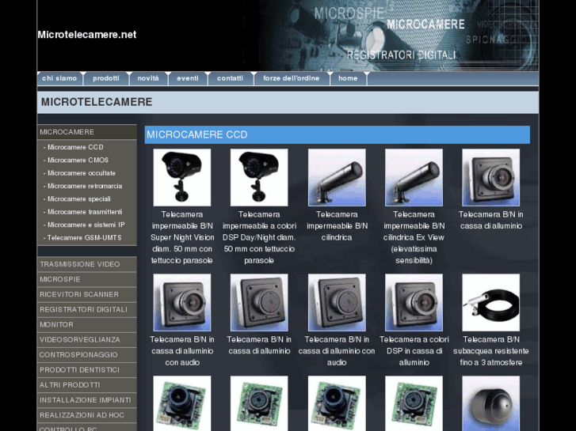Click thumbnail of Super Night Vision camera
The image size is (576, 431).
tap(182, 177)
